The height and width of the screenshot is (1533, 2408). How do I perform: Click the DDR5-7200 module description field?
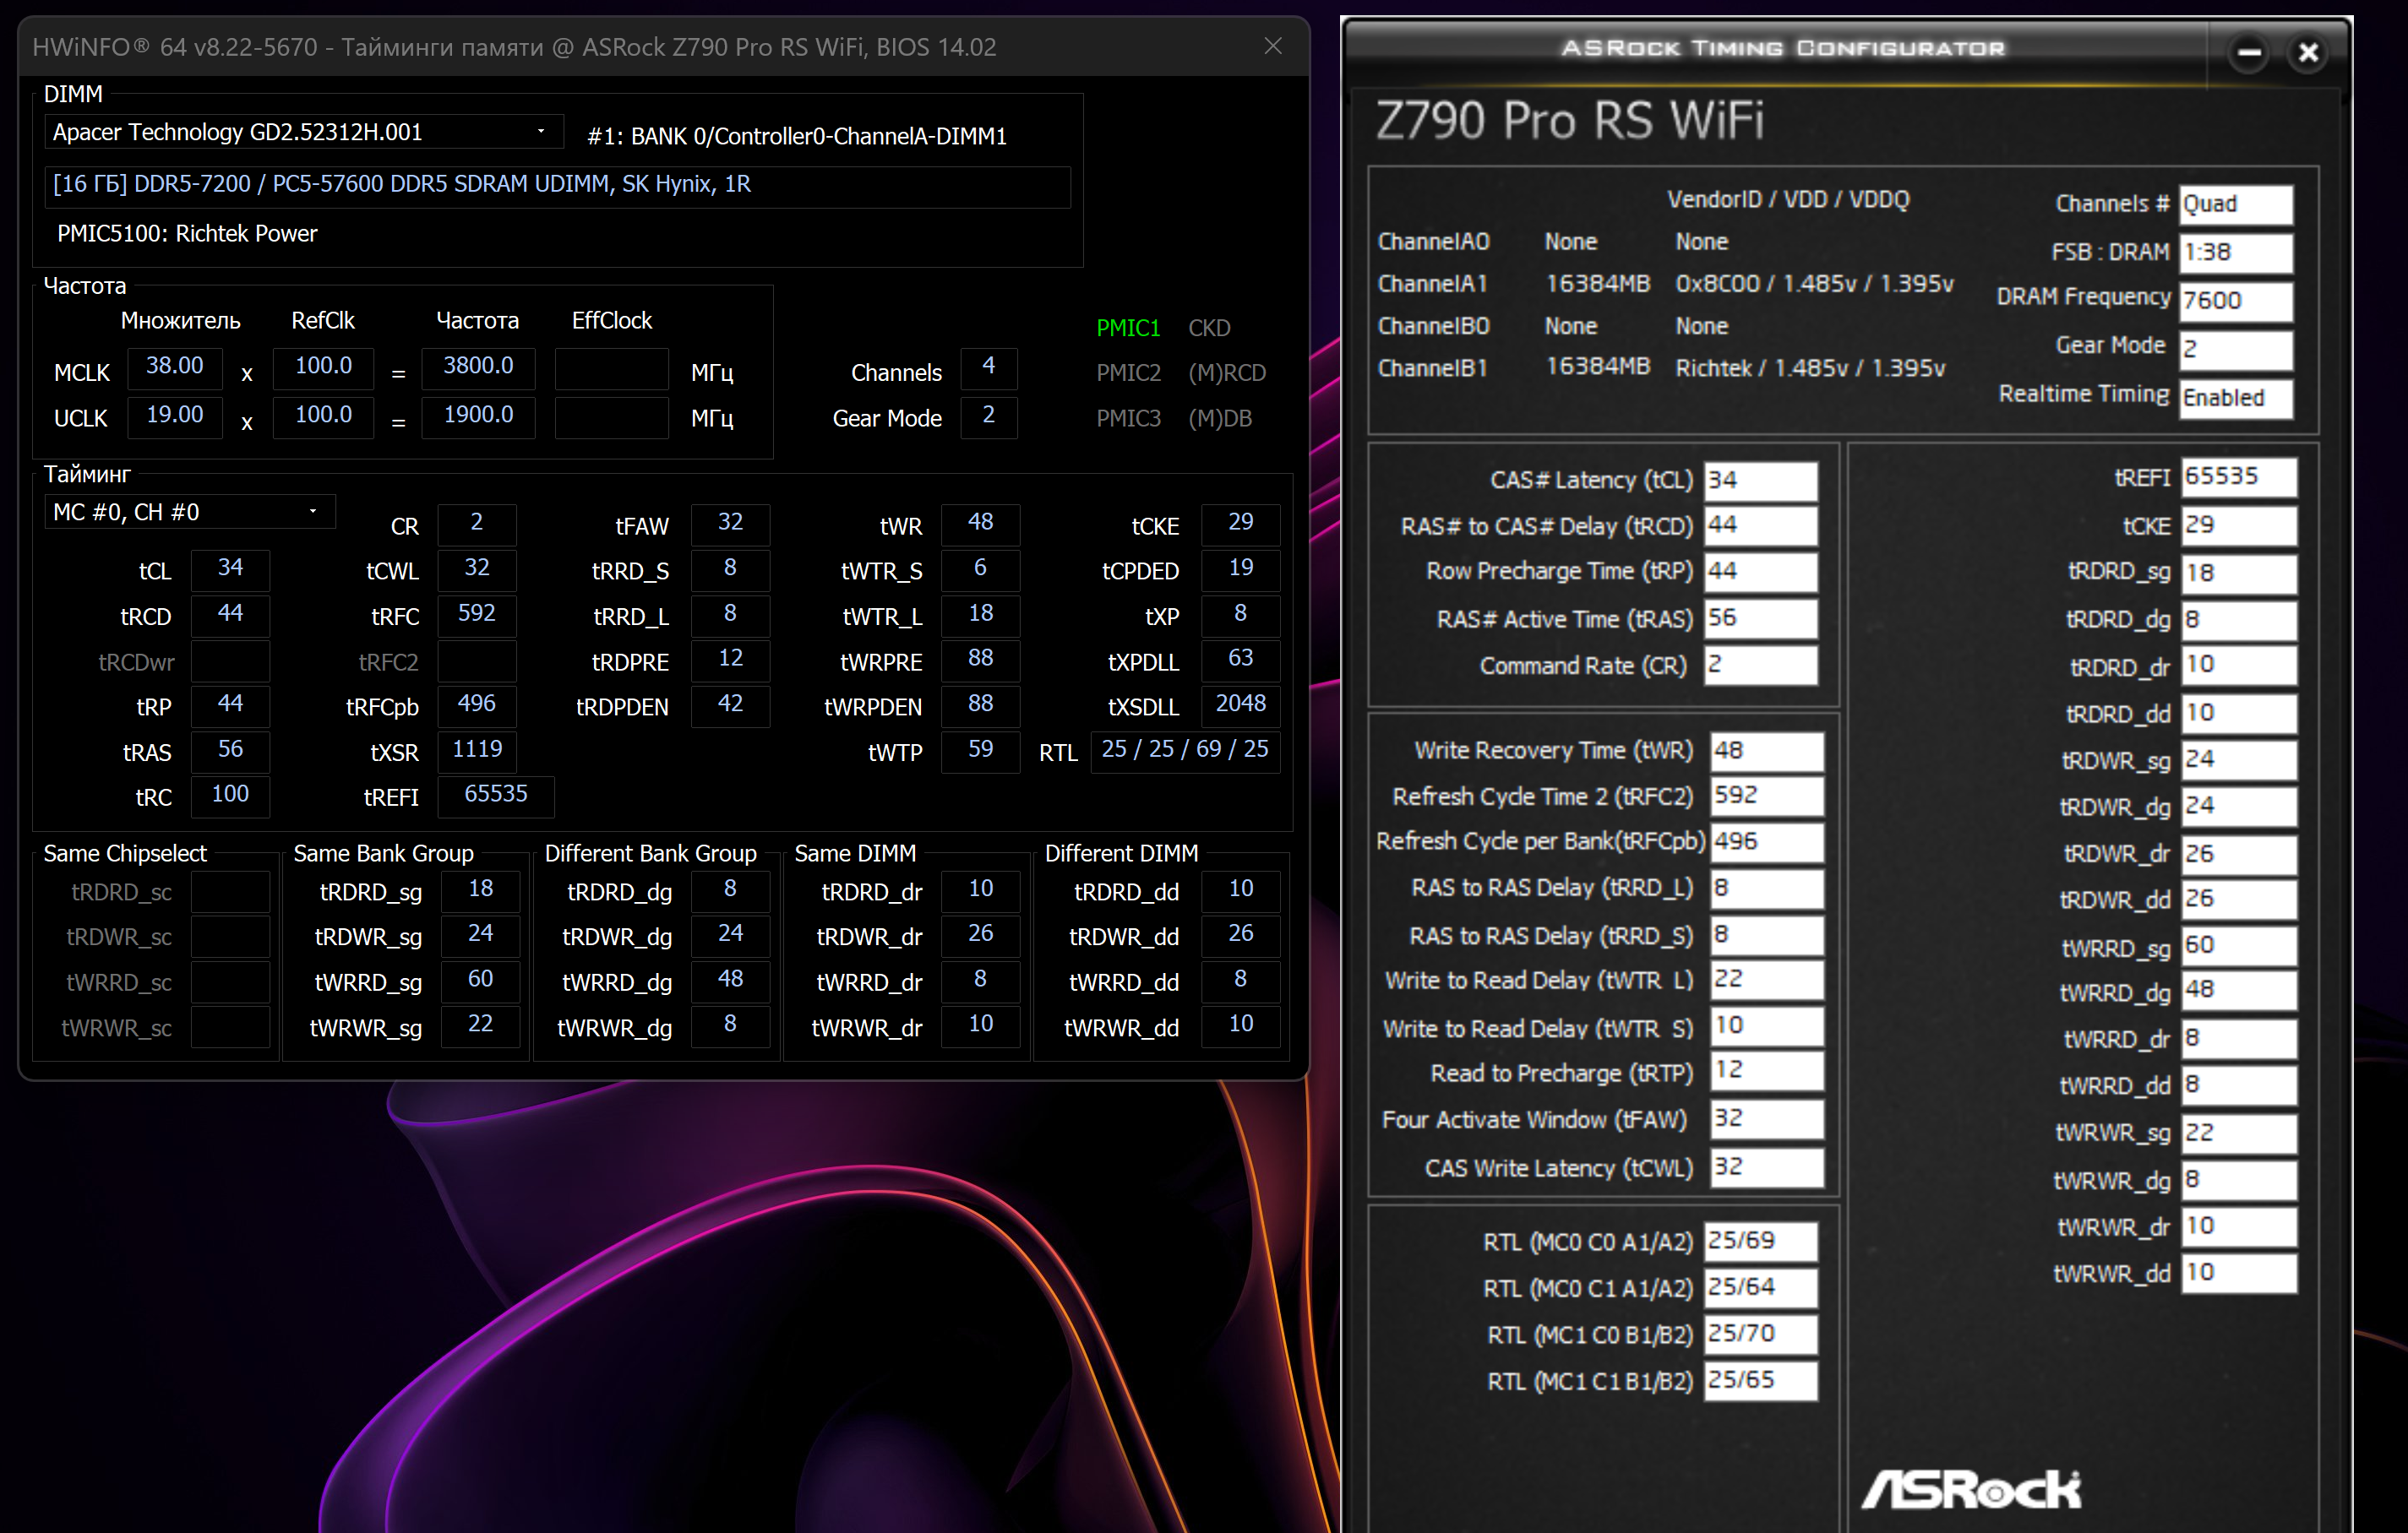pyautogui.click(x=556, y=185)
